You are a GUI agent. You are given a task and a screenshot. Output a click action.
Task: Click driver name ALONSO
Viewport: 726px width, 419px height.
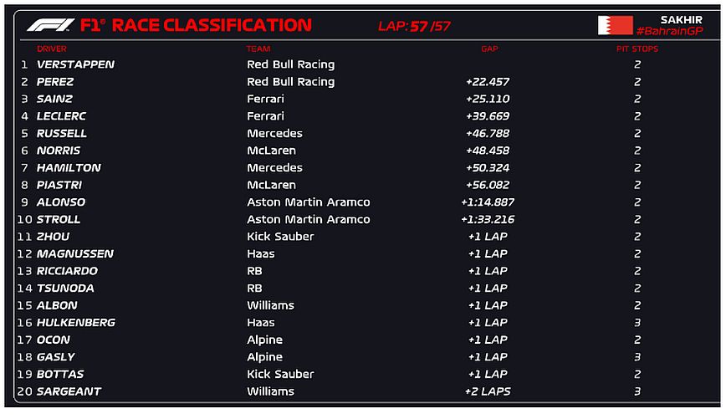pos(61,202)
